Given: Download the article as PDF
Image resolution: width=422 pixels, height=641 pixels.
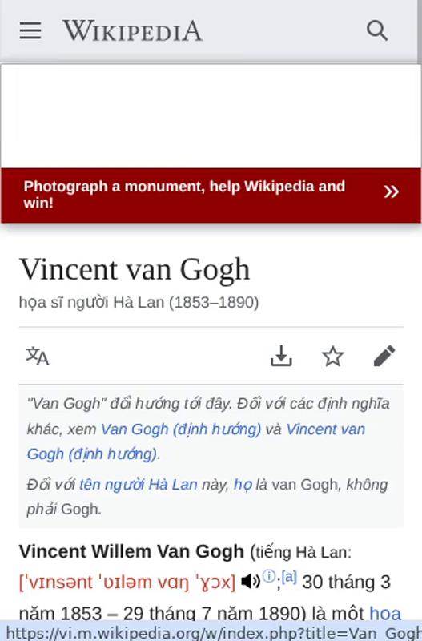Looking at the screenshot, I should 281,356.
